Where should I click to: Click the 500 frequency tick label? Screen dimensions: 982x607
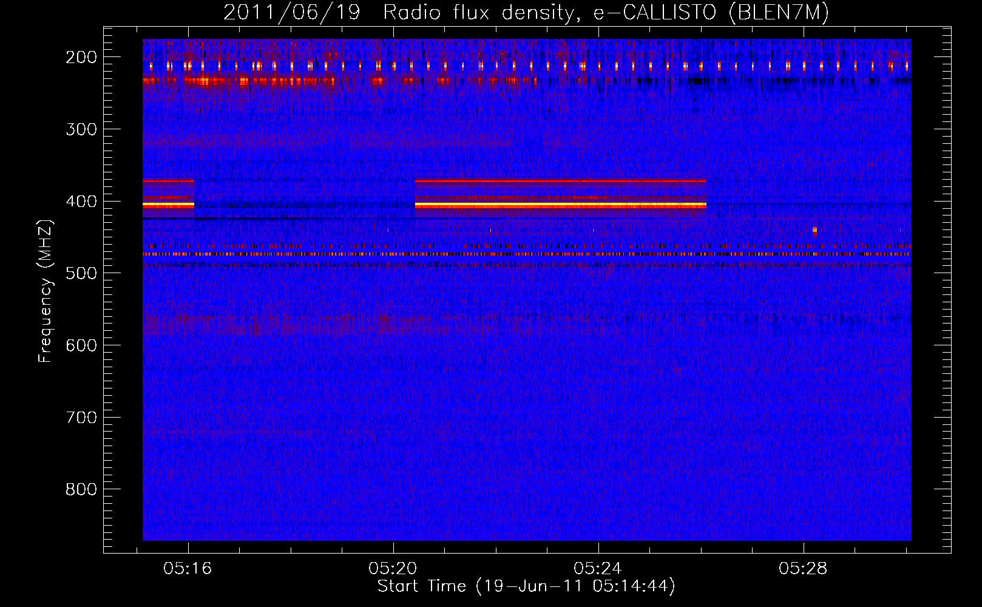pyautogui.click(x=81, y=273)
